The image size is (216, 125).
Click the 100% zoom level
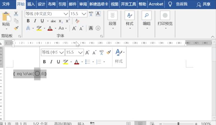click(x=206, y=124)
